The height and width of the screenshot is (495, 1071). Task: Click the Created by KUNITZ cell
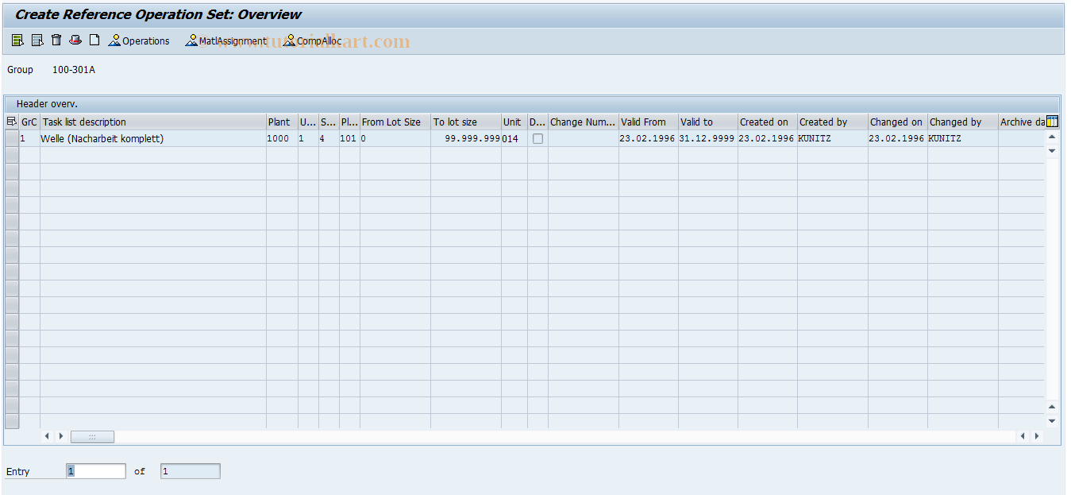click(833, 138)
